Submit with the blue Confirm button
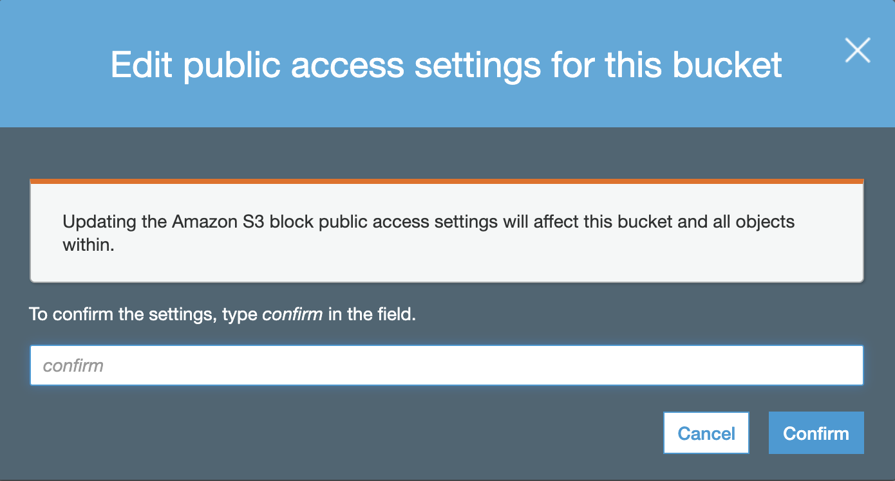Screen dimensions: 895x481 [816, 433]
